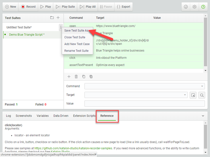Click the 'Passed: 1' status text
The height and width of the screenshot is (157, 210).
[x=11, y=104]
